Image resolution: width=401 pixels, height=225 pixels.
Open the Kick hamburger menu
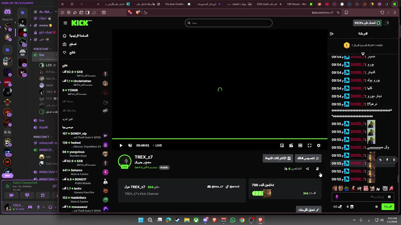(x=65, y=23)
